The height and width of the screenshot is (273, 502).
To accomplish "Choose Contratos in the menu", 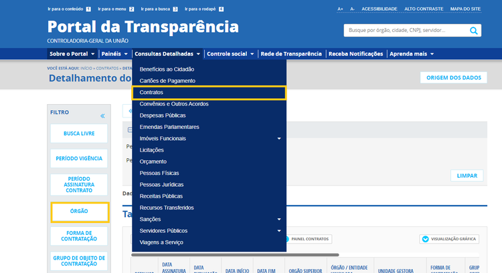I will coord(209,93).
